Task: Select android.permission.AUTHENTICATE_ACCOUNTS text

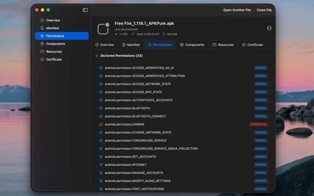Action: coord(138,100)
